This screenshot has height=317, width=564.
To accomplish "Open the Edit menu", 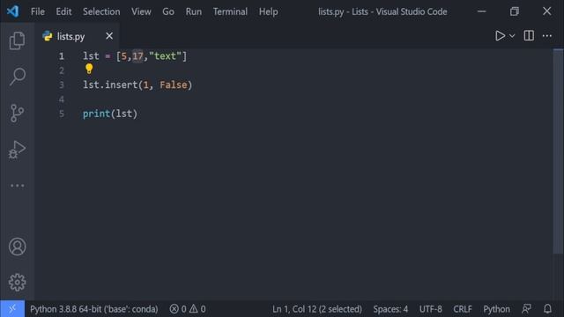I will [x=63, y=11].
